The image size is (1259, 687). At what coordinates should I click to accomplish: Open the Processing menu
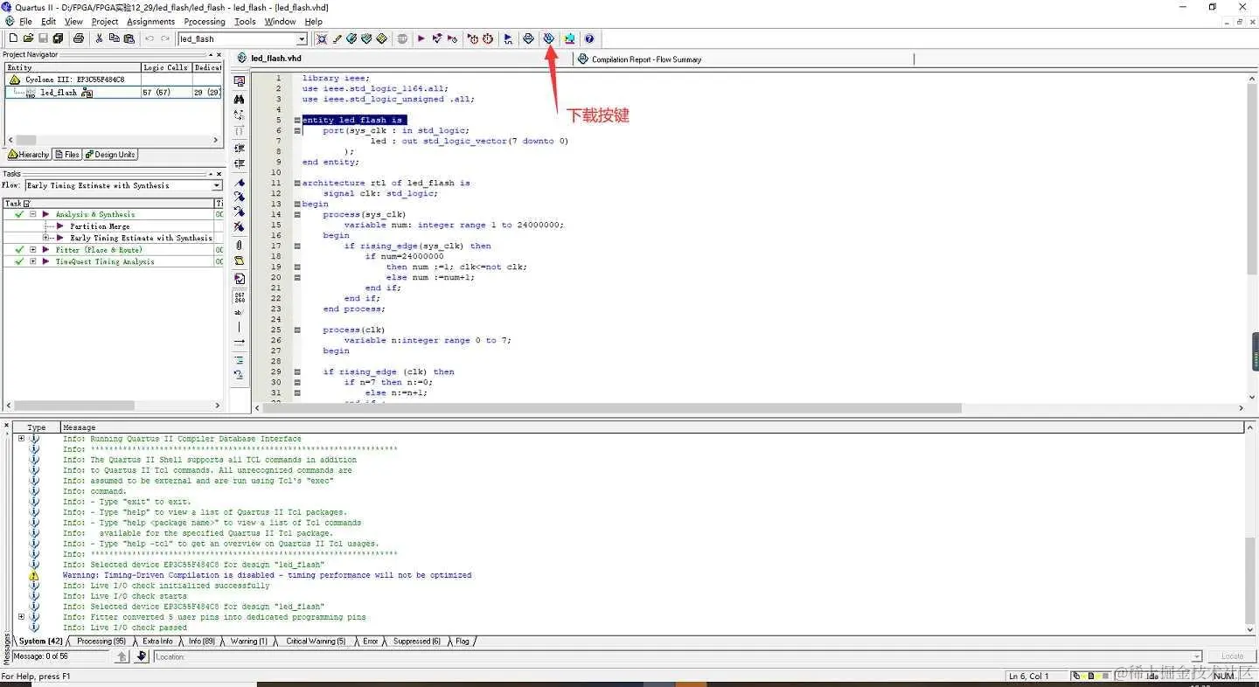205,21
